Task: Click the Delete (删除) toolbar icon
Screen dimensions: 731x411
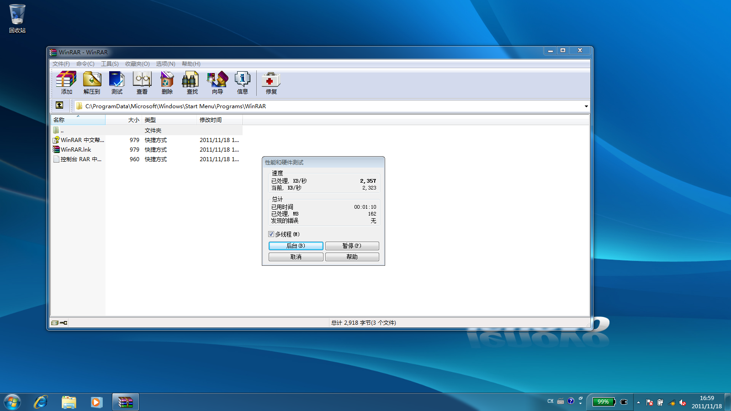Action: click(167, 83)
